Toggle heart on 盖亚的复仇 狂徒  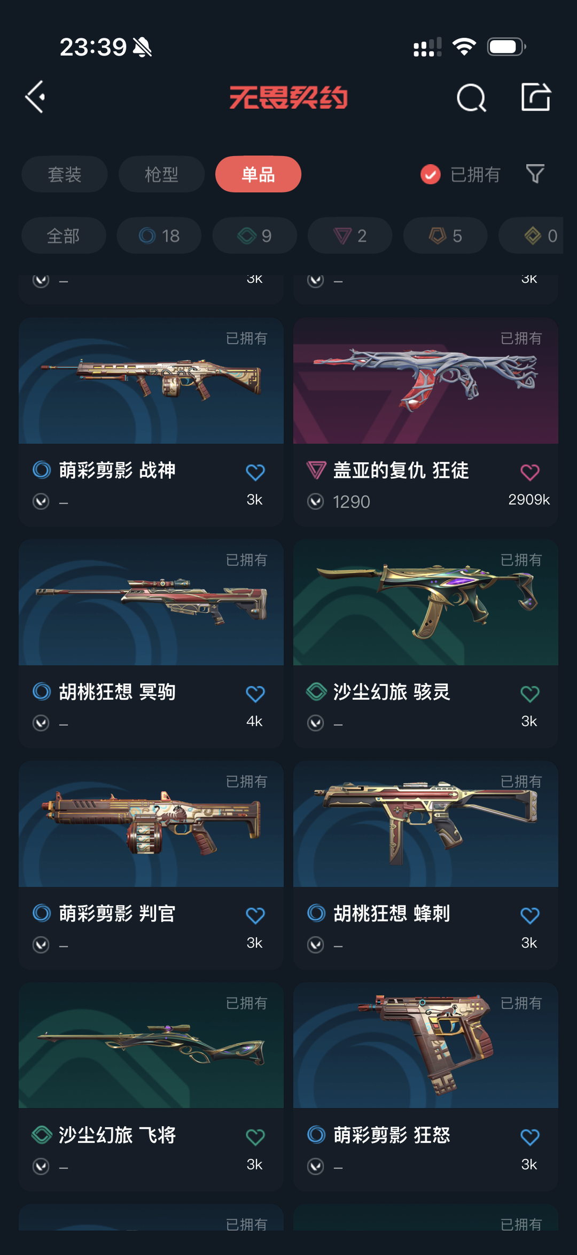click(529, 472)
